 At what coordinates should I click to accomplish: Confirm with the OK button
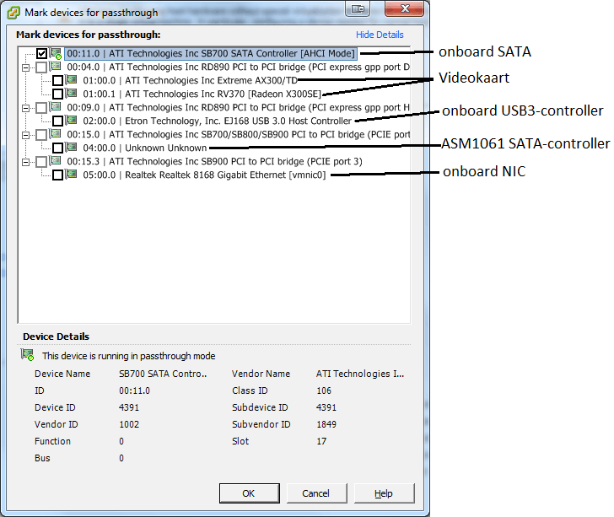pos(250,493)
